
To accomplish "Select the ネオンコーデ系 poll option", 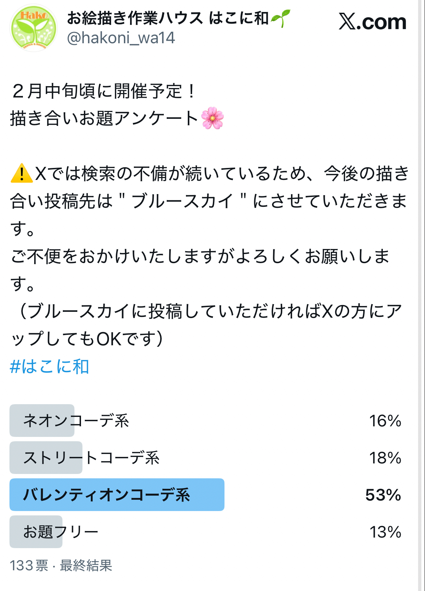I will click(x=76, y=421).
